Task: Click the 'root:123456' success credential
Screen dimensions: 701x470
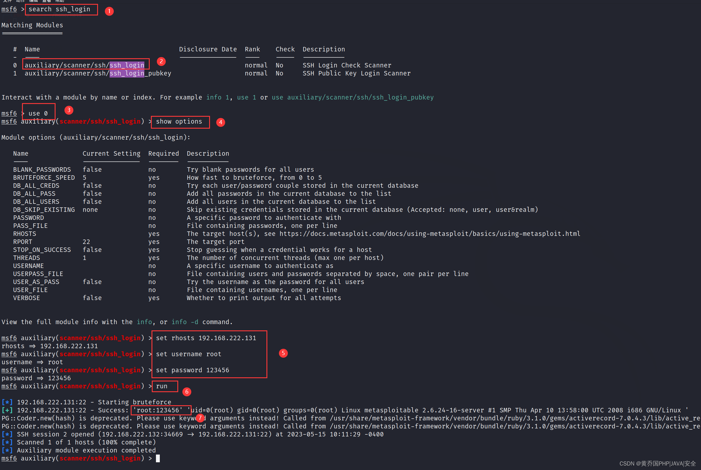Action: [158, 410]
